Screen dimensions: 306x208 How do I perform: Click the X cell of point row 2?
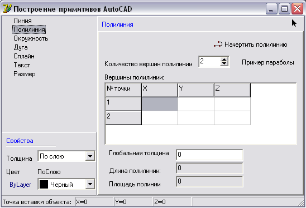tap(160, 118)
